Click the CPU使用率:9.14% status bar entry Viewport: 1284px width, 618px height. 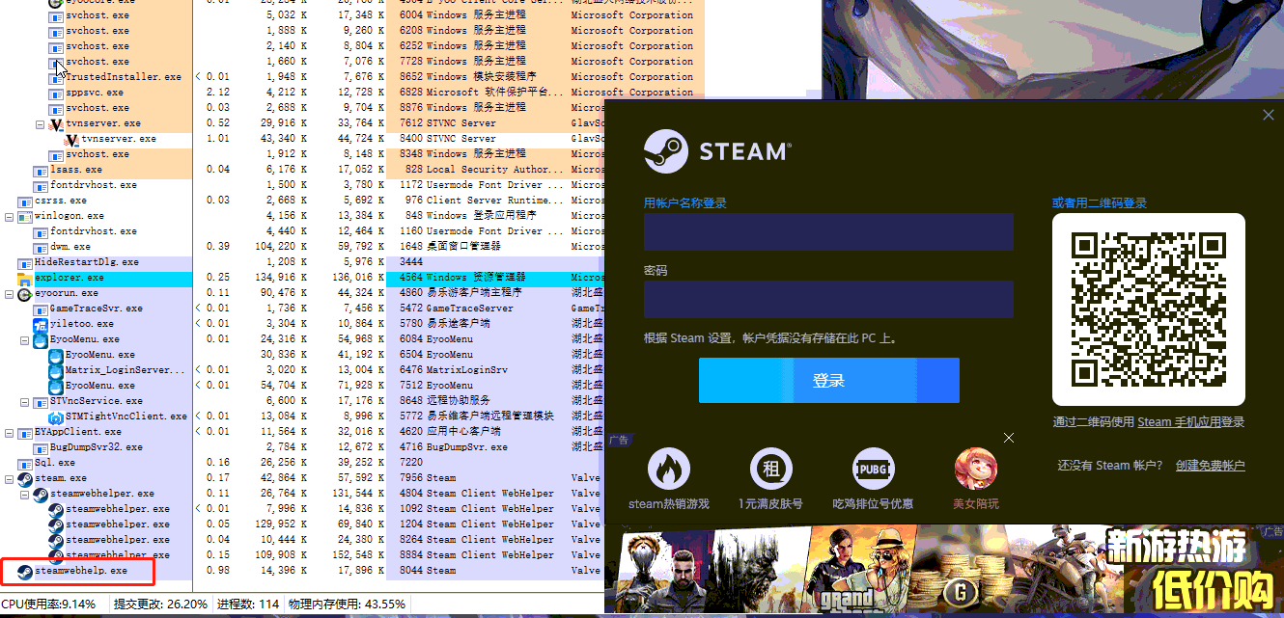49,605
